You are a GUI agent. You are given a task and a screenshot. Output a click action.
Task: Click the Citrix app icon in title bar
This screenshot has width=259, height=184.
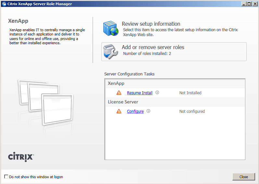[4, 4]
